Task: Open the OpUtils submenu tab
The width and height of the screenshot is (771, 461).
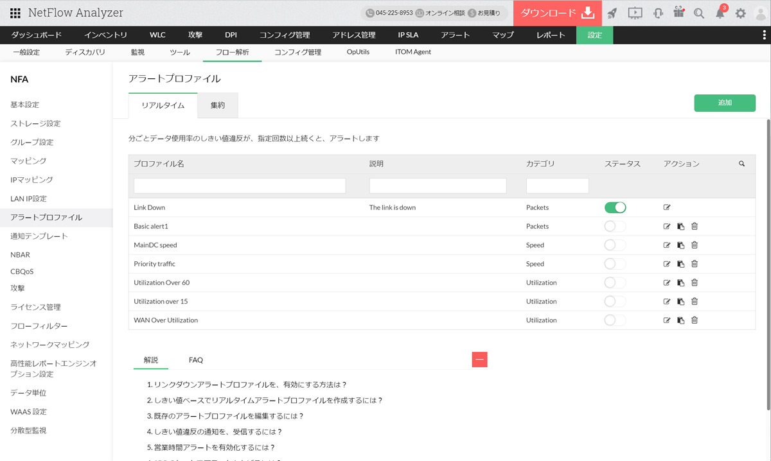Action: click(358, 52)
